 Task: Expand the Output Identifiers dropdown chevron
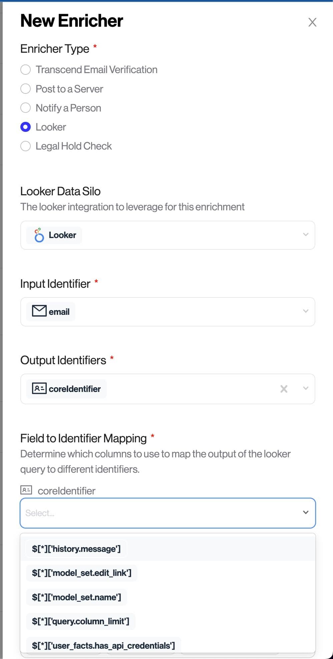click(x=305, y=388)
